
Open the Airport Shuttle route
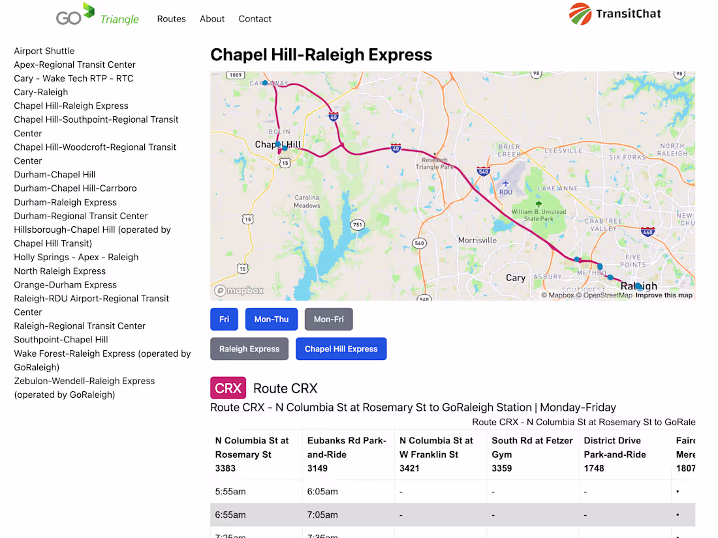(x=44, y=51)
